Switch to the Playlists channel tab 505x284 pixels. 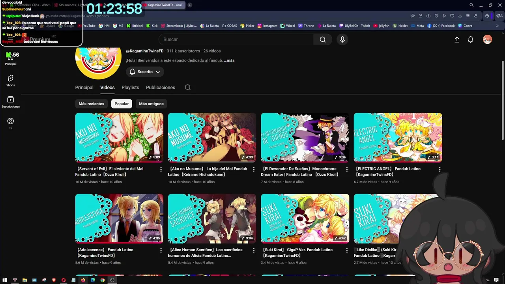coord(130,88)
